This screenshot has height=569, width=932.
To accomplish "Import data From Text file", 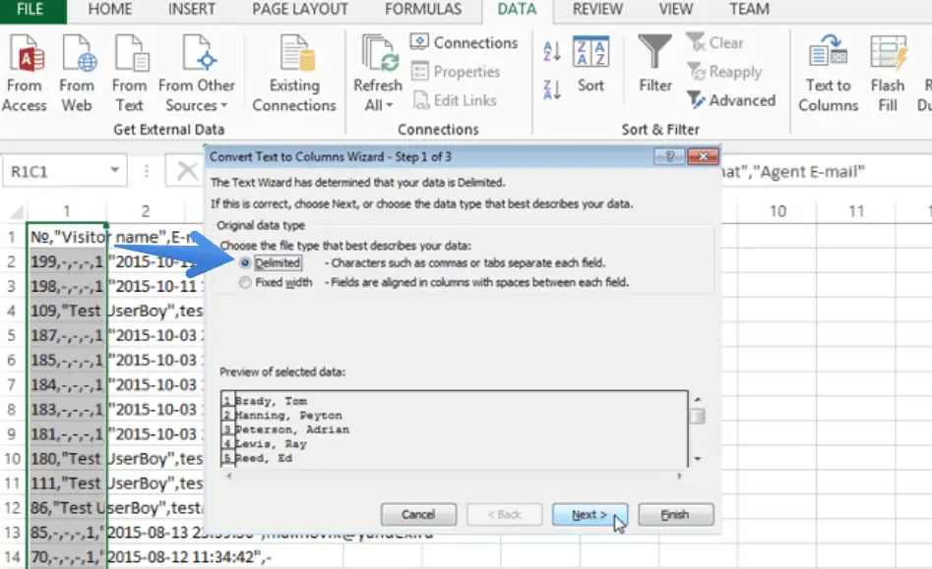I will [129, 73].
